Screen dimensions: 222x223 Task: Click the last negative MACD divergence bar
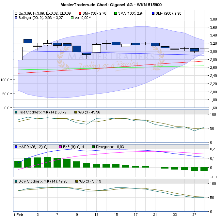tap(204, 169)
